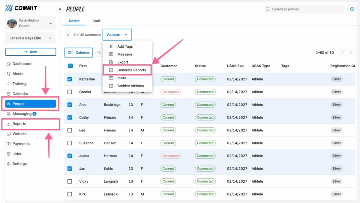
Task: Click the Export document icon
Action: click(111, 62)
